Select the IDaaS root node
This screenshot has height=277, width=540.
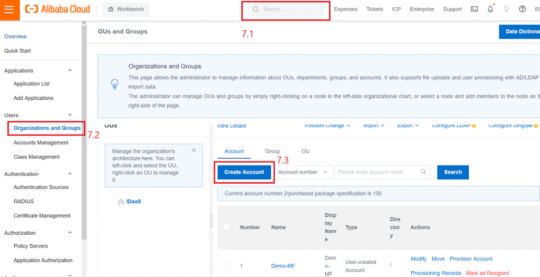[x=133, y=202]
